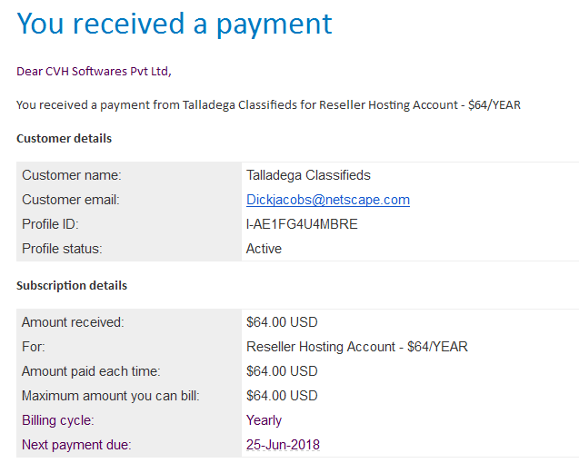Image resolution: width=579 pixels, height=463 pixels.
Task: Click the Next payment due label
Action: pos(76,445)
